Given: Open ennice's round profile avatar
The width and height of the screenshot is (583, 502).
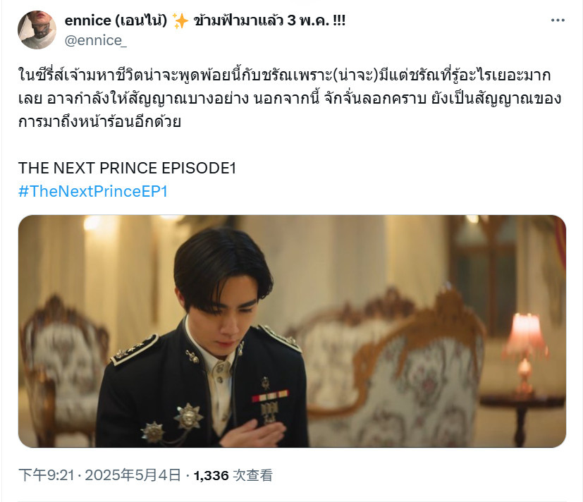Looking at the screenshot, I should coord(37,30).
